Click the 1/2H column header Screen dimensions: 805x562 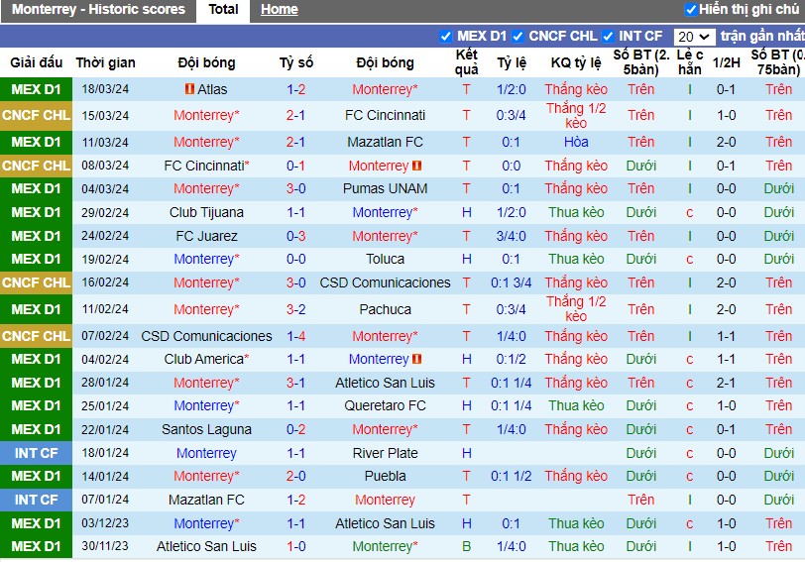[726, 62]
